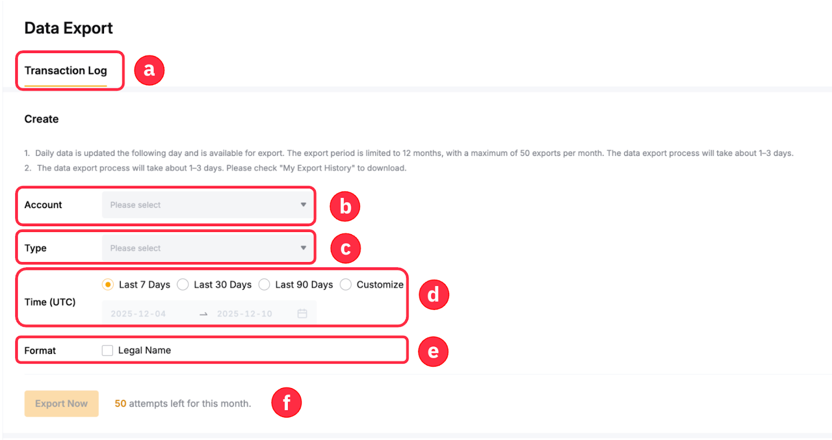Enable the Customize time range option
This screenshot has height=440, width=832.
[346, 284]
